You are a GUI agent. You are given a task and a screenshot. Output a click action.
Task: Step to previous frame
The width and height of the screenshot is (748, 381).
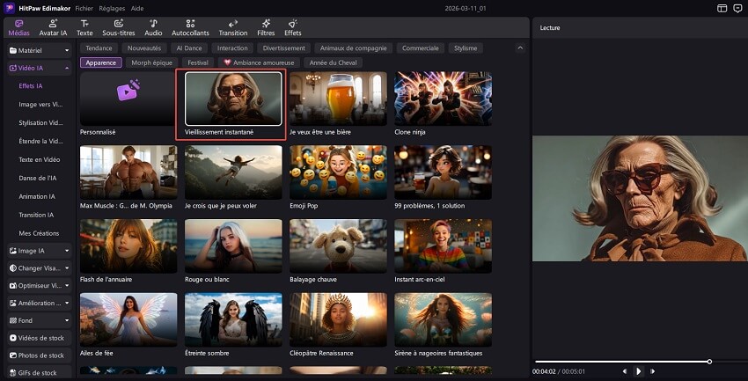[x=625, y=371]
